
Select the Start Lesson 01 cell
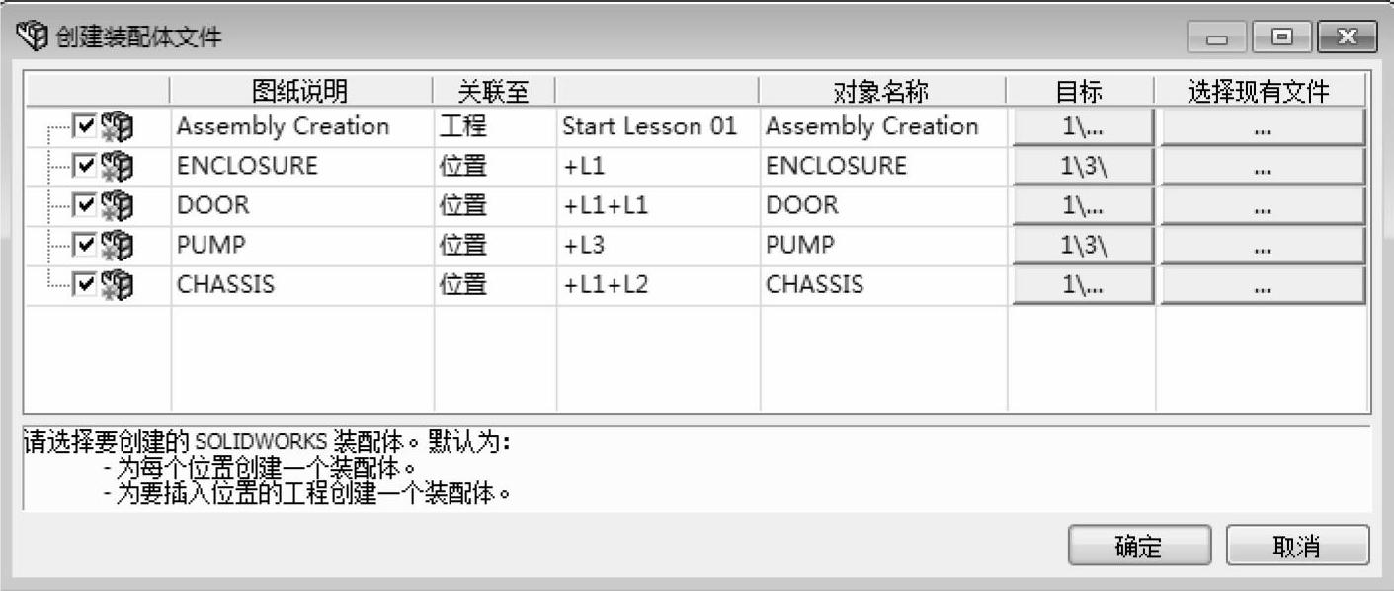click(649, 127)
